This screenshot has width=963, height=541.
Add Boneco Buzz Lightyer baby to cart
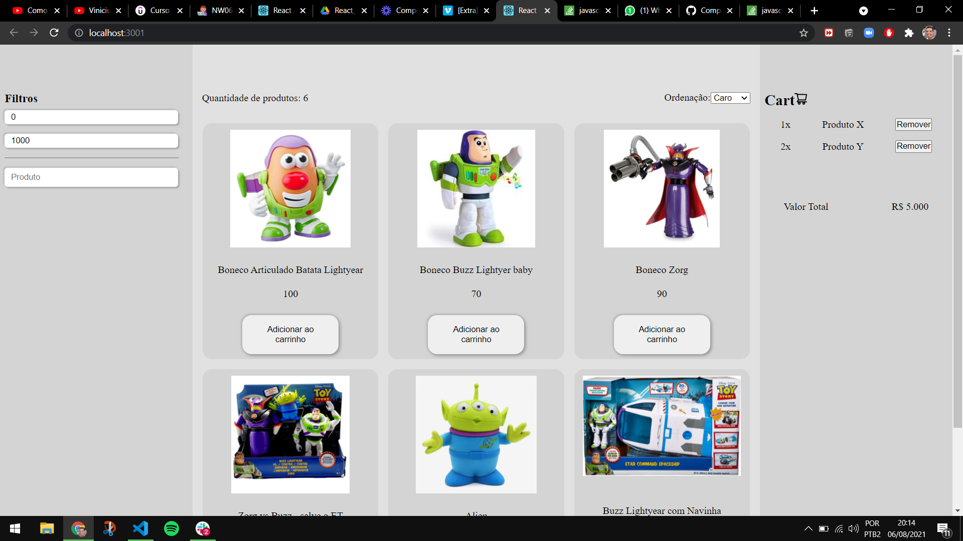(475, 334)
